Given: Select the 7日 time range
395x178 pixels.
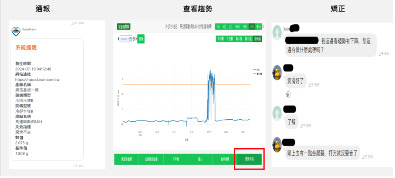Looking at the screenshot, I should pos(252,26).
